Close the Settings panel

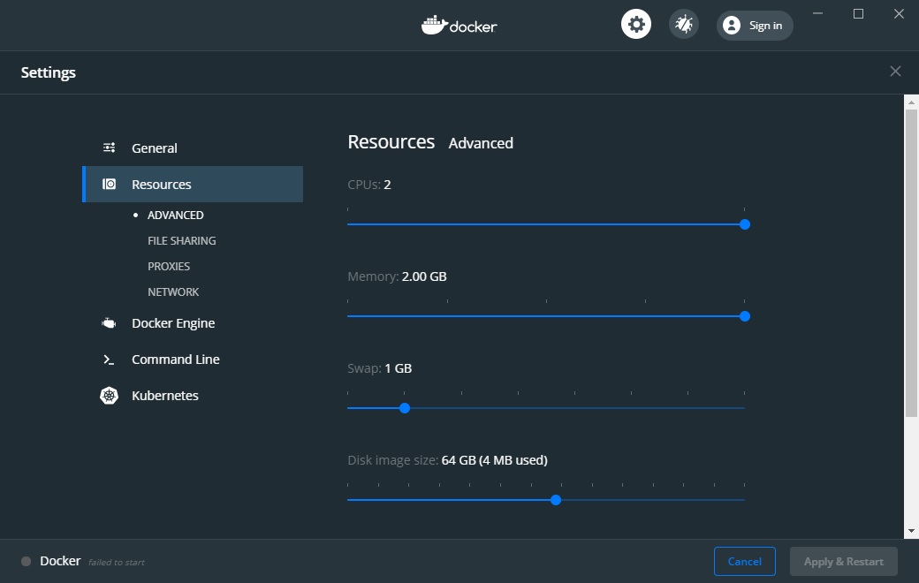(895, 72)
